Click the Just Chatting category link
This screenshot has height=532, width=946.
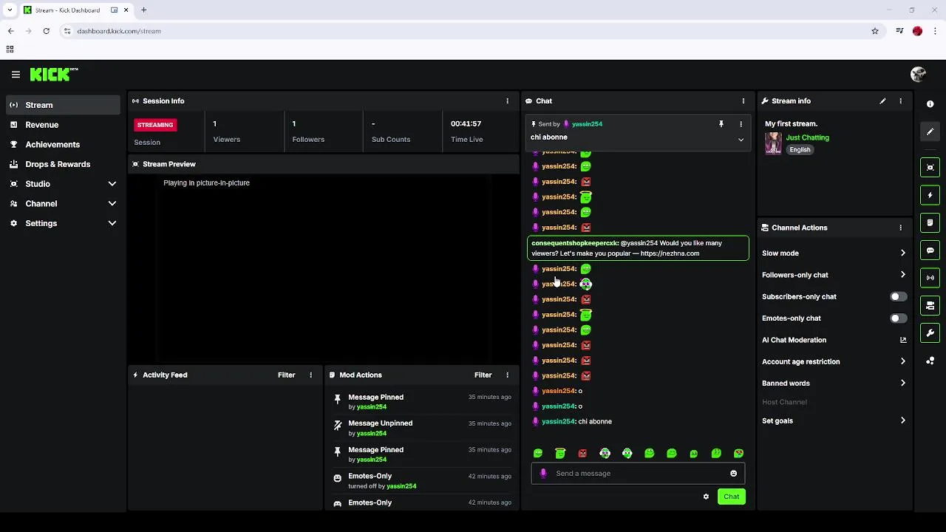[x=807, y=137]
